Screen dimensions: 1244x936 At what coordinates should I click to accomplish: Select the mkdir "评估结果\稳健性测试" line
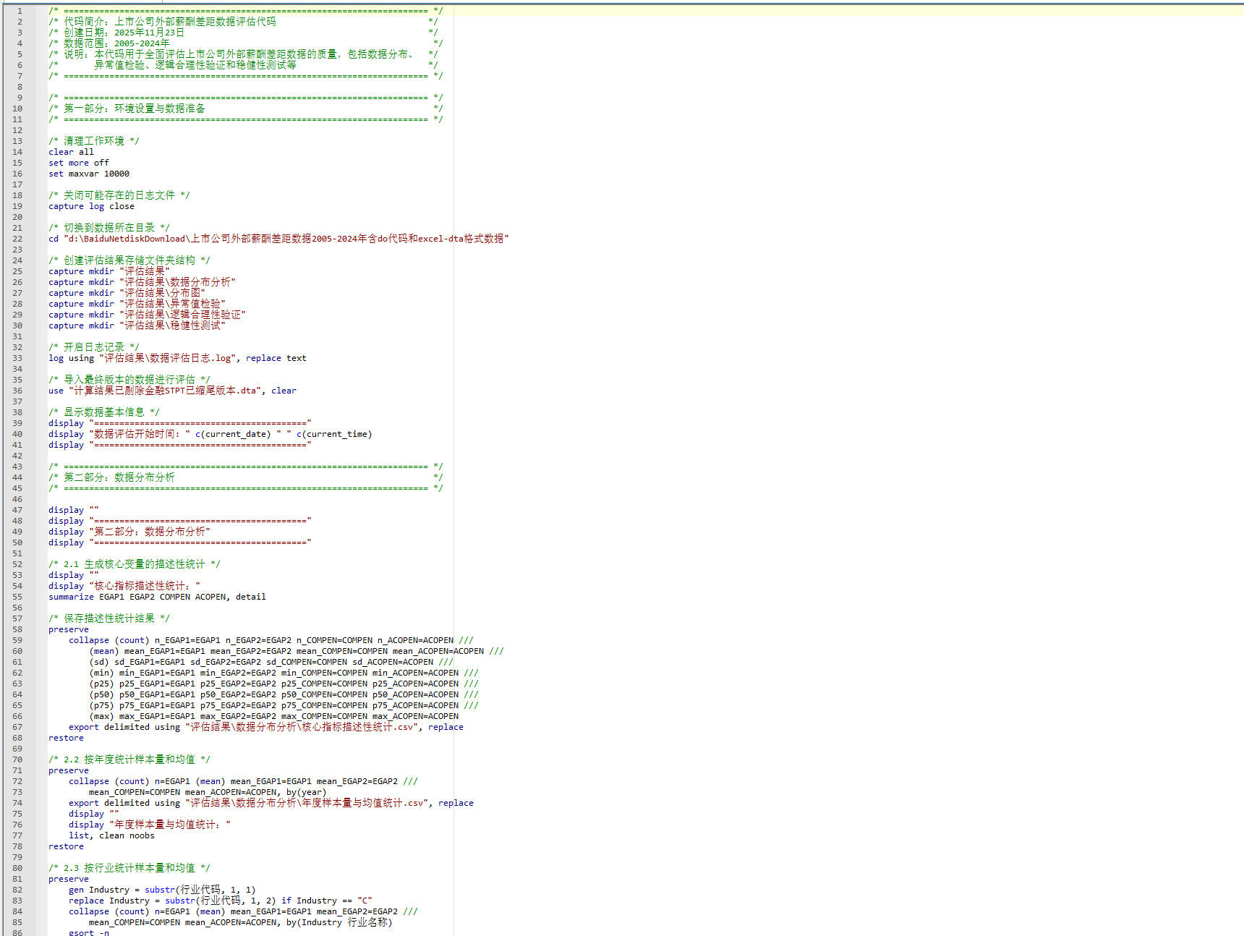137,326
